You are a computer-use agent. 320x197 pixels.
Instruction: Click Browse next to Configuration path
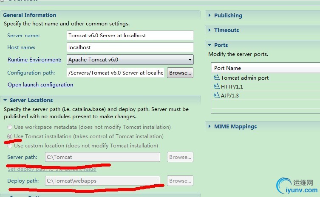[x=180, y=72]
